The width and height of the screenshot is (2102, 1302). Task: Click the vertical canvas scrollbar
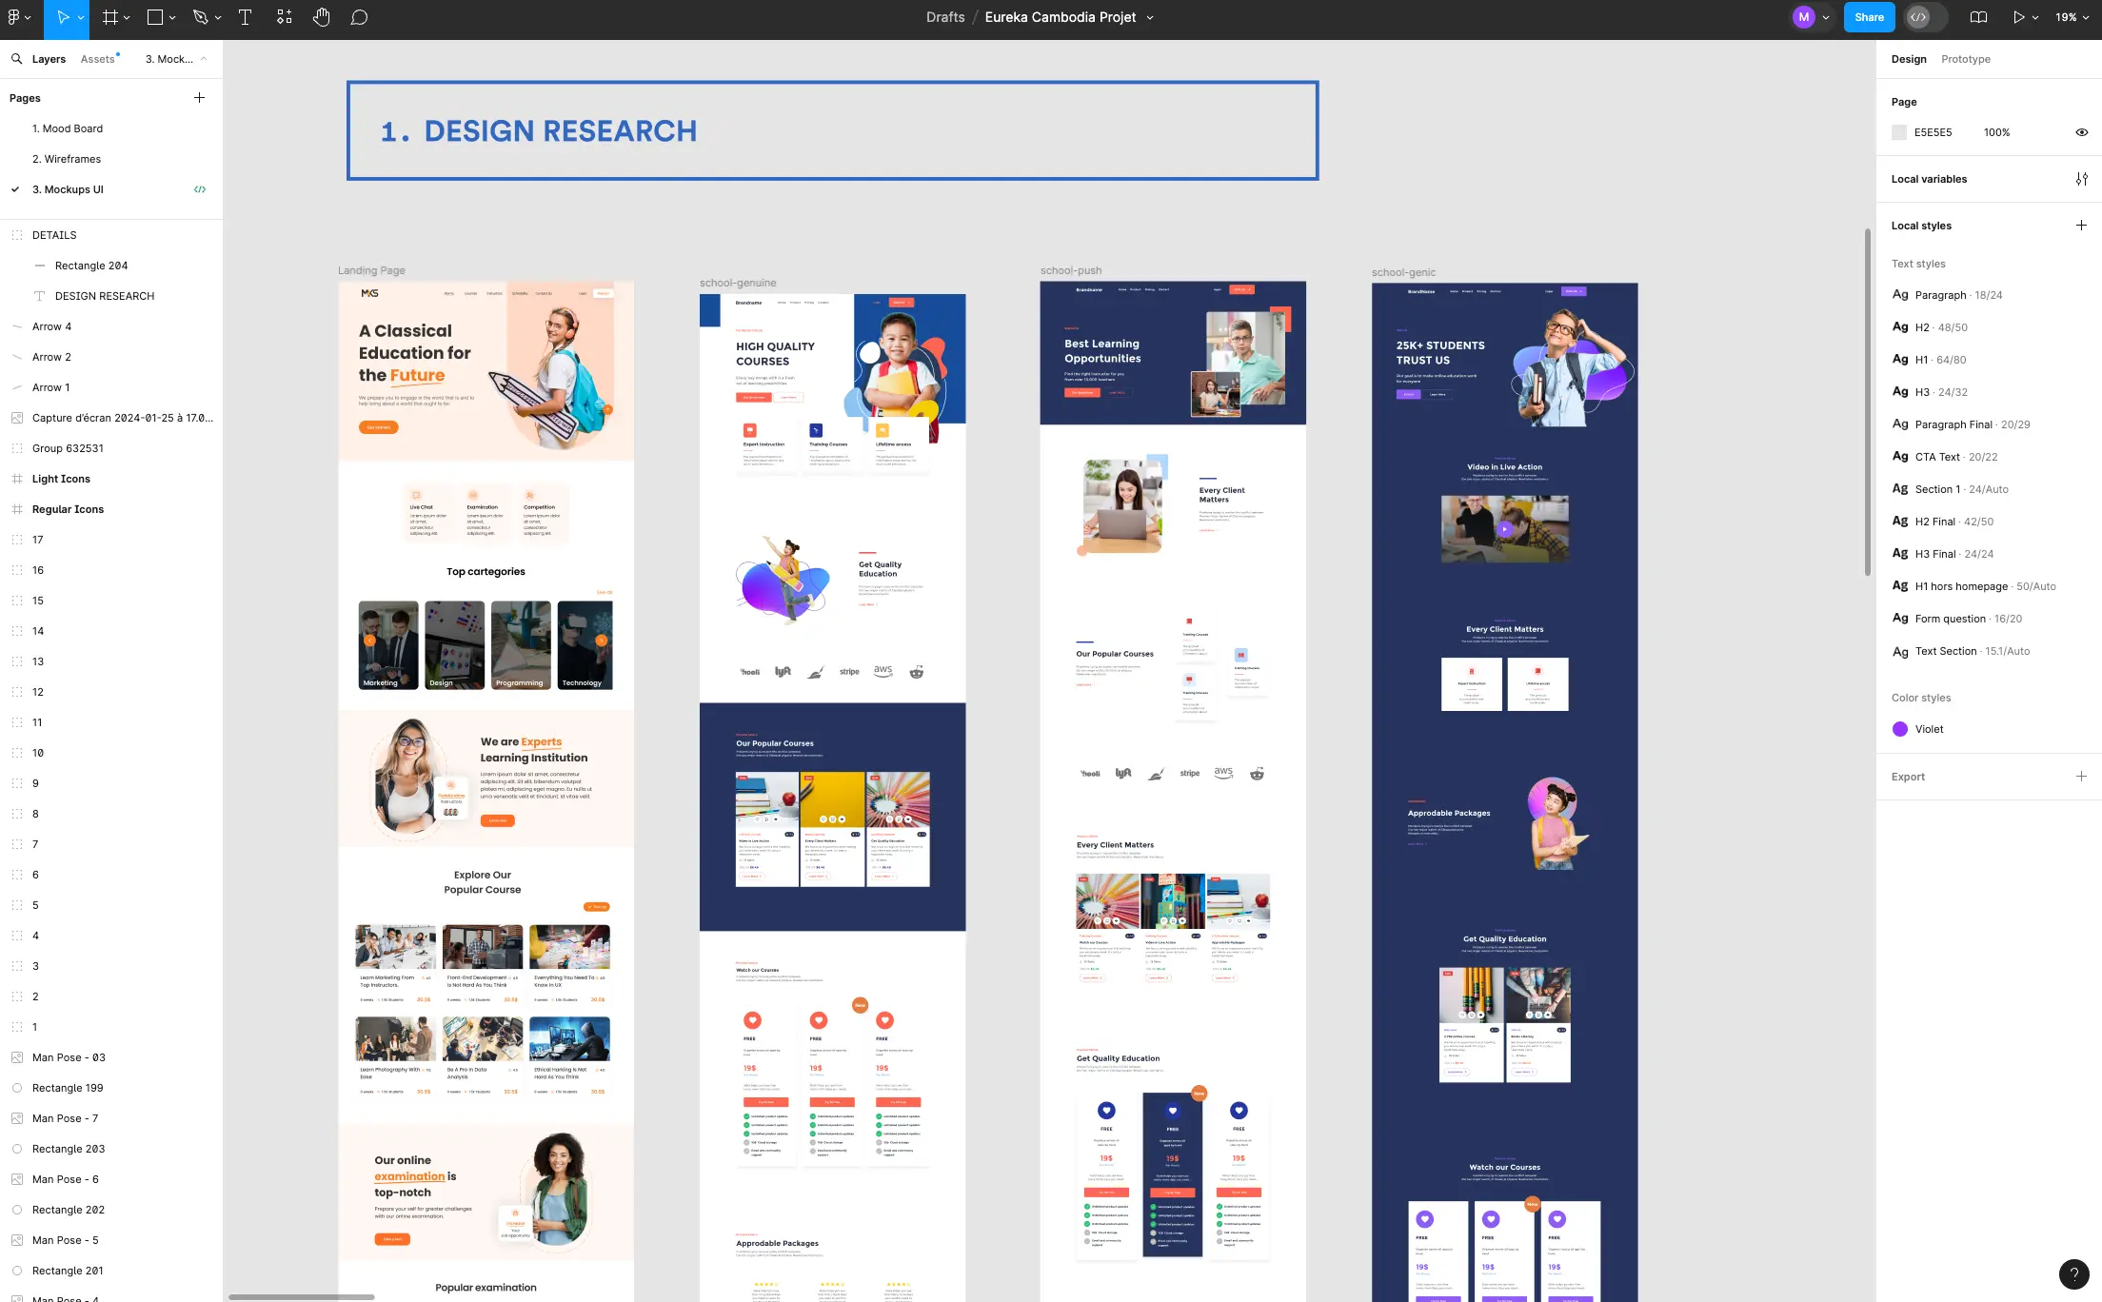pyautogui.click(x=1867, y=402)
